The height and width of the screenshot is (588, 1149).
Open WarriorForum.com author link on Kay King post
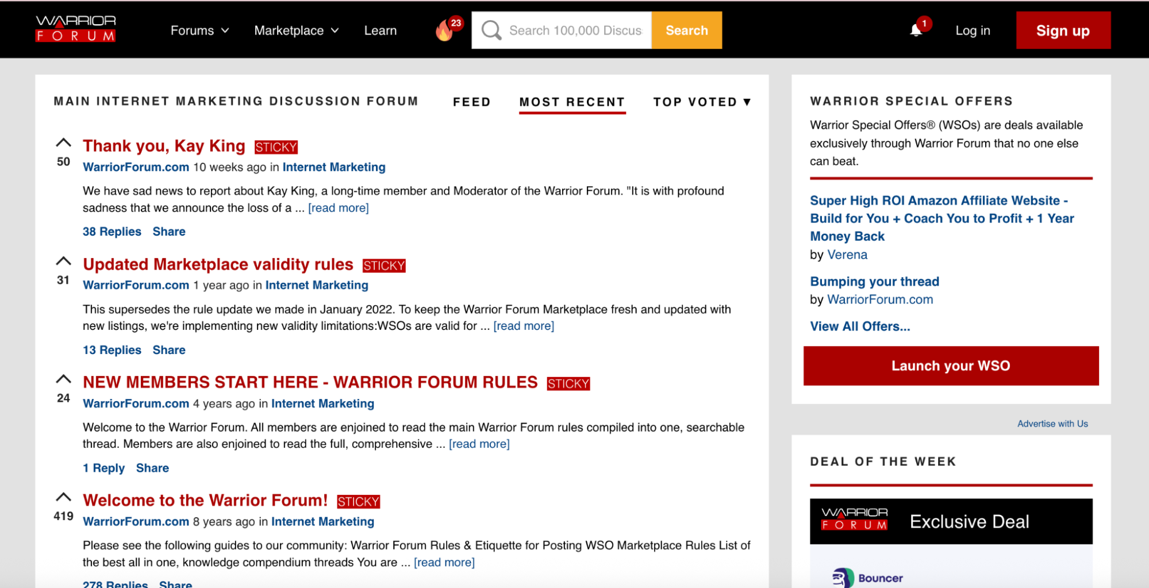point(136,167)
